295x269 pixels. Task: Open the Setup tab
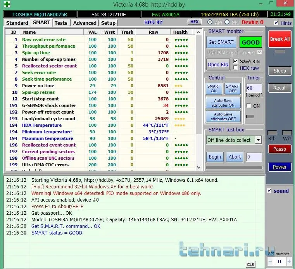(x=108, y=23)
